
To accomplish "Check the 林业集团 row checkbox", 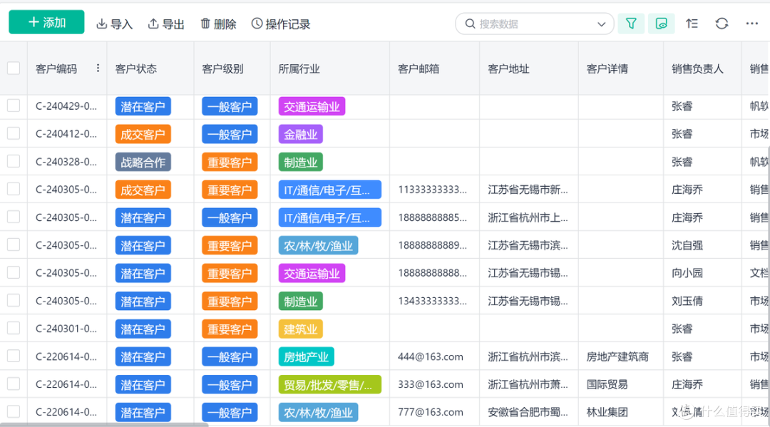I will tap(14, 411).
